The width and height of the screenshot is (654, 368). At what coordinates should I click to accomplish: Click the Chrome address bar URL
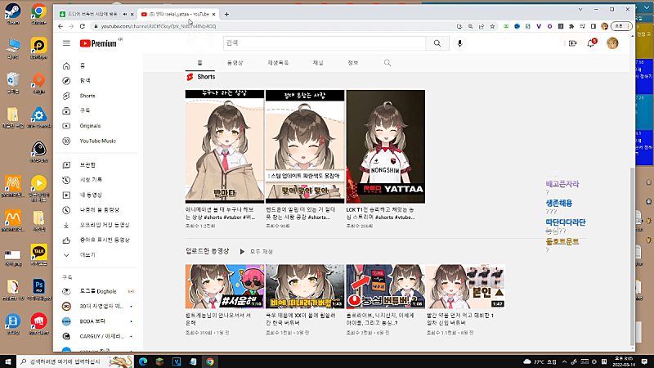coord(159,26)
